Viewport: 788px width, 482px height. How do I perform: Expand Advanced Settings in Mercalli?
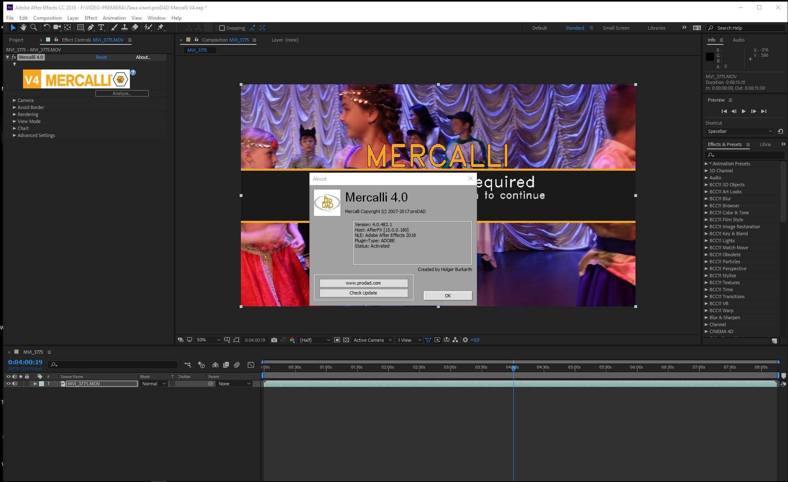click(14, 135)
